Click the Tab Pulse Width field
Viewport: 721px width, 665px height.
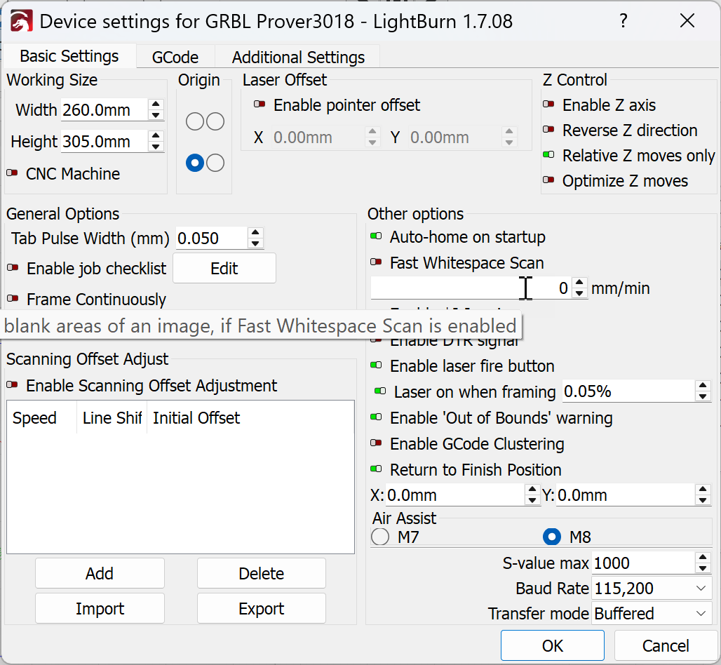pyautogui.click(x=212, y=239)
